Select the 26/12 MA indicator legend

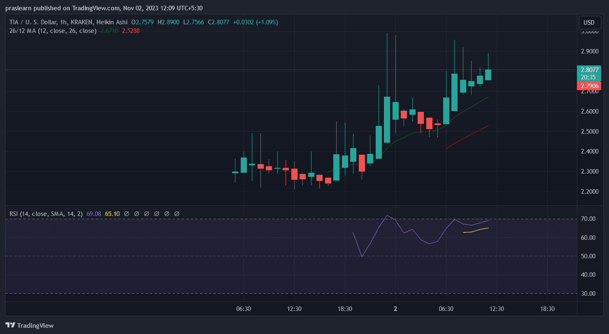pos(53,31)
